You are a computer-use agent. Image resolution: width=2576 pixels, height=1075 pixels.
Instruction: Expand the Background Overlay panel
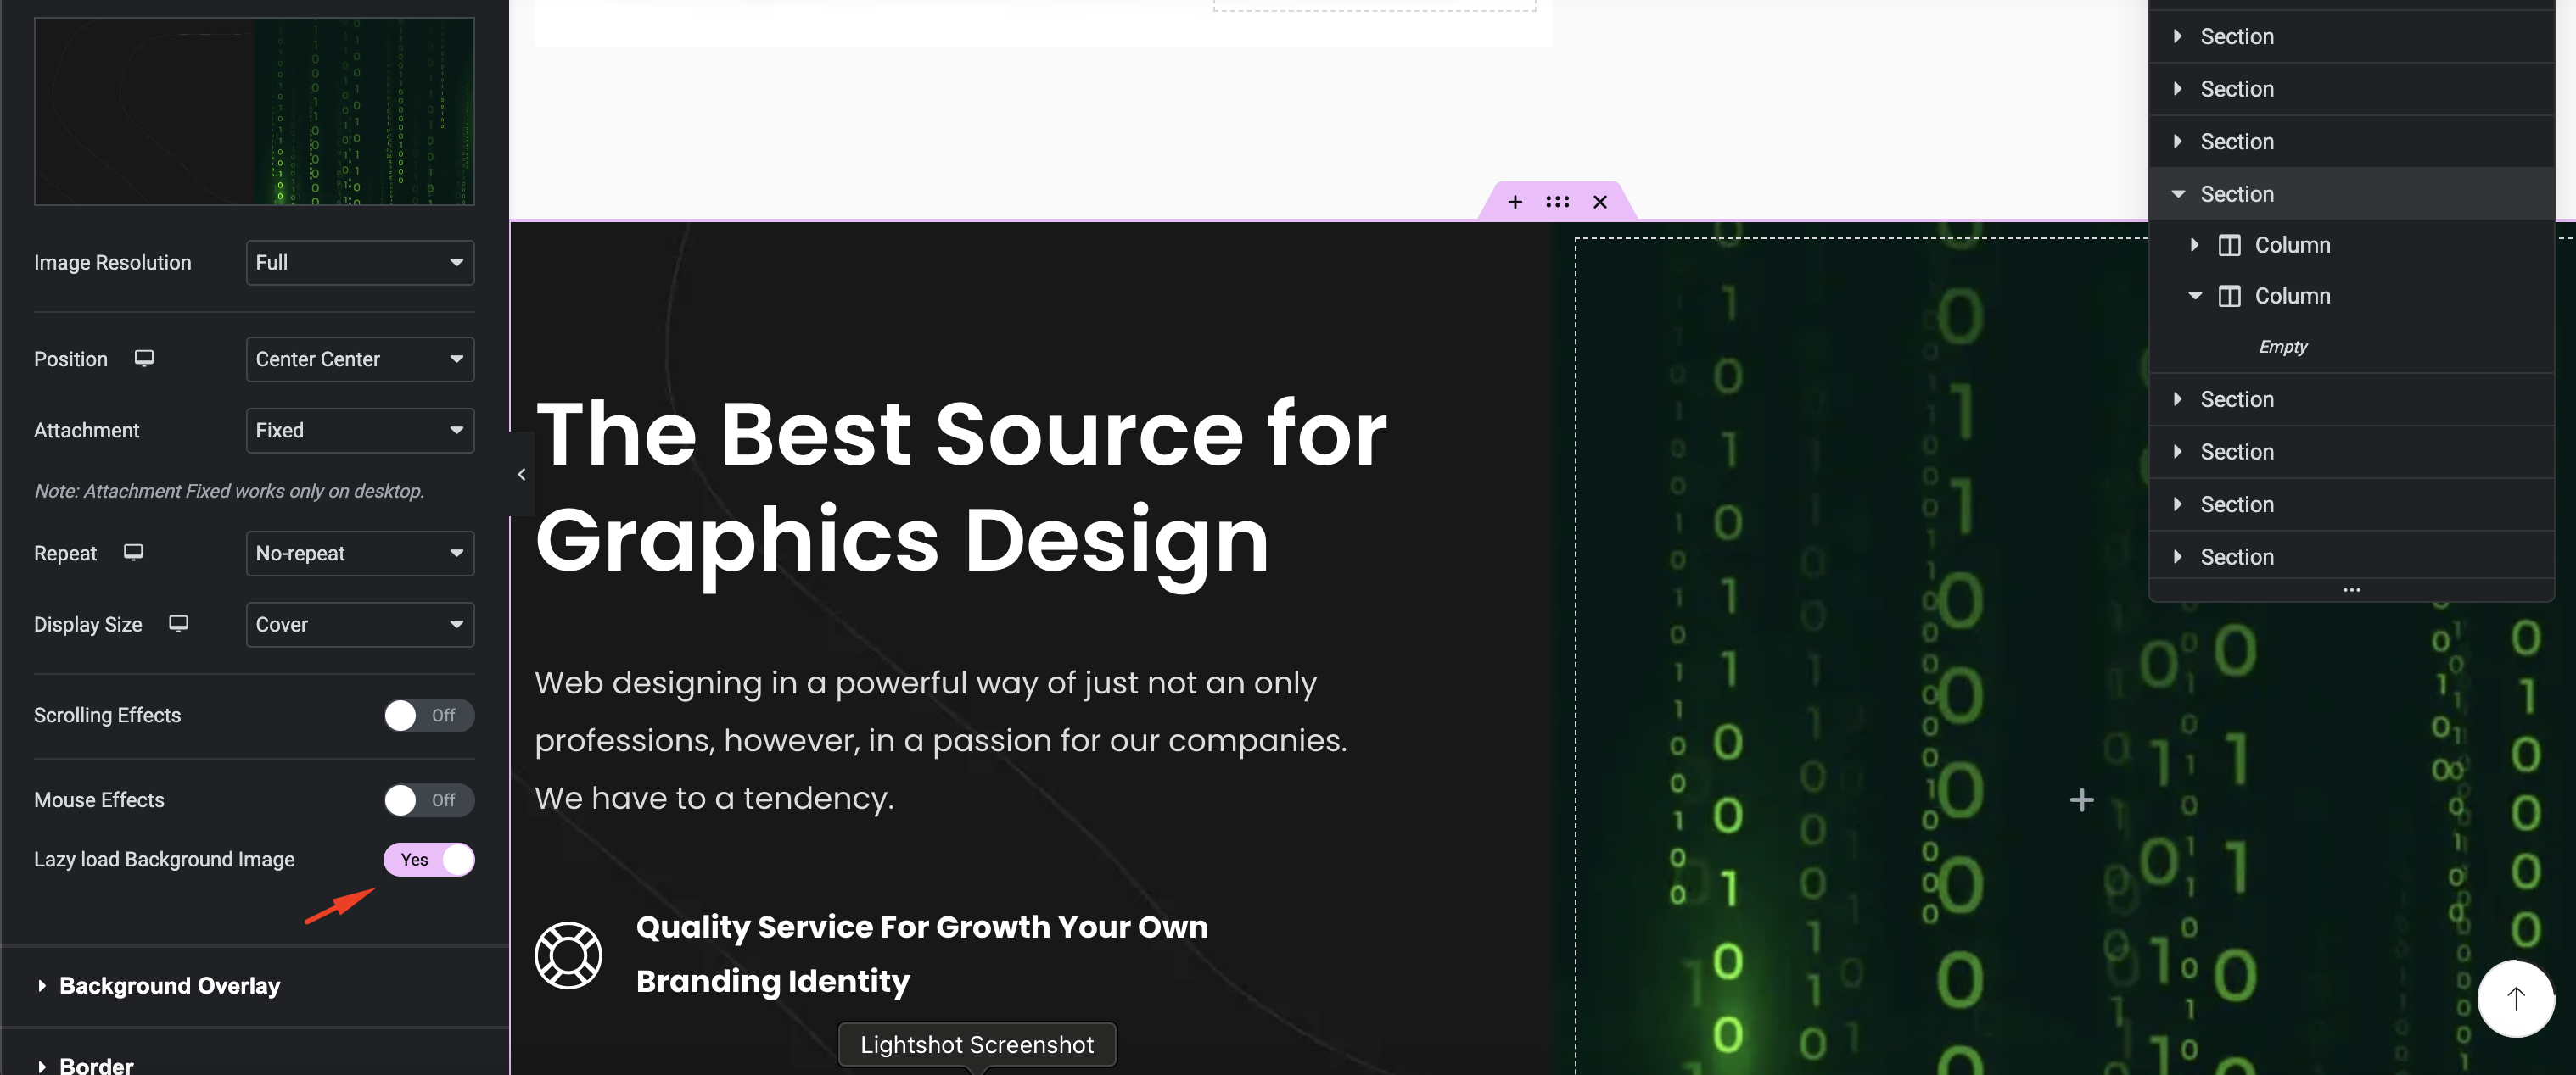tap(255, 985)
